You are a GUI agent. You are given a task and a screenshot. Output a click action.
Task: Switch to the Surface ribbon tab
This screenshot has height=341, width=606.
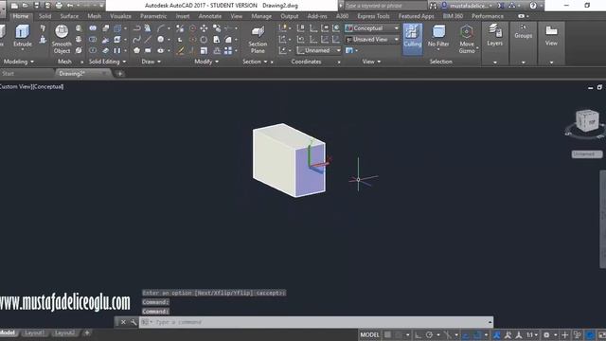tap(69, 16)
